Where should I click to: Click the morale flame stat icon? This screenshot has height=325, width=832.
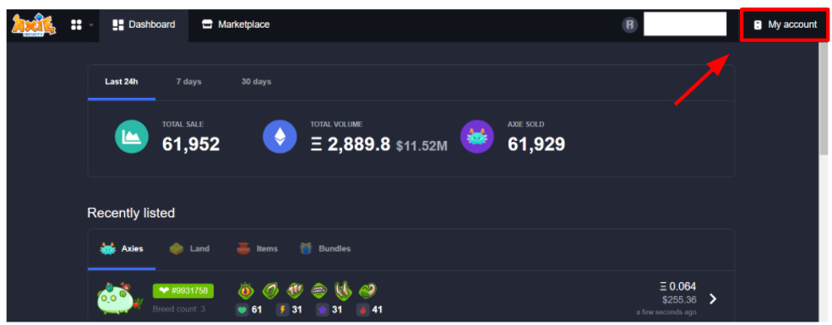(363, 310)
